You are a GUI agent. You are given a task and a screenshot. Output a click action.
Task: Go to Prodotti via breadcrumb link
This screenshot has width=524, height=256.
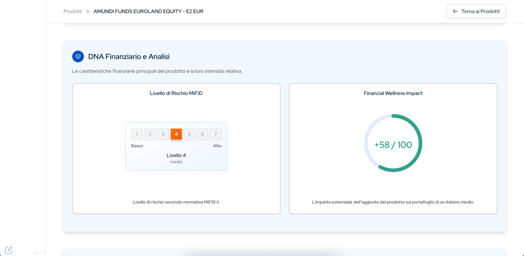click(x=73, y=11)
